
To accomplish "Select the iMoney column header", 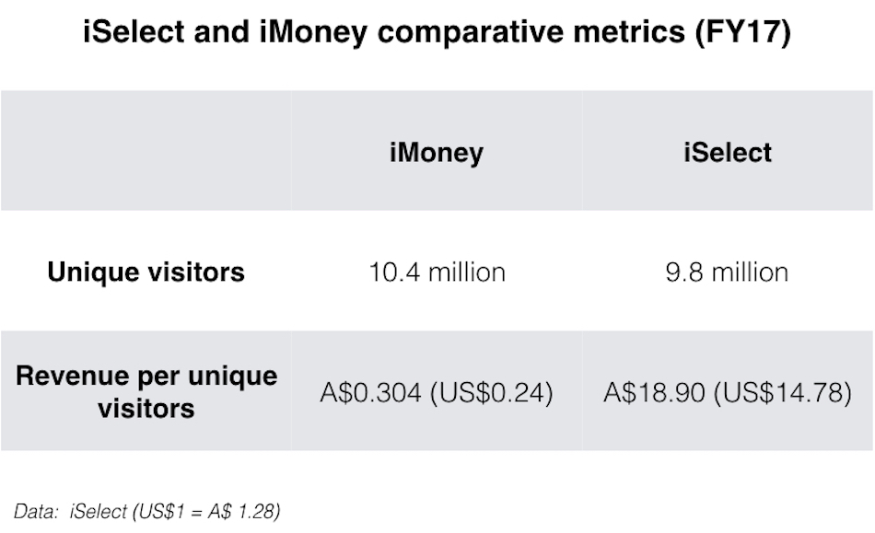I will tap(437, 152).
